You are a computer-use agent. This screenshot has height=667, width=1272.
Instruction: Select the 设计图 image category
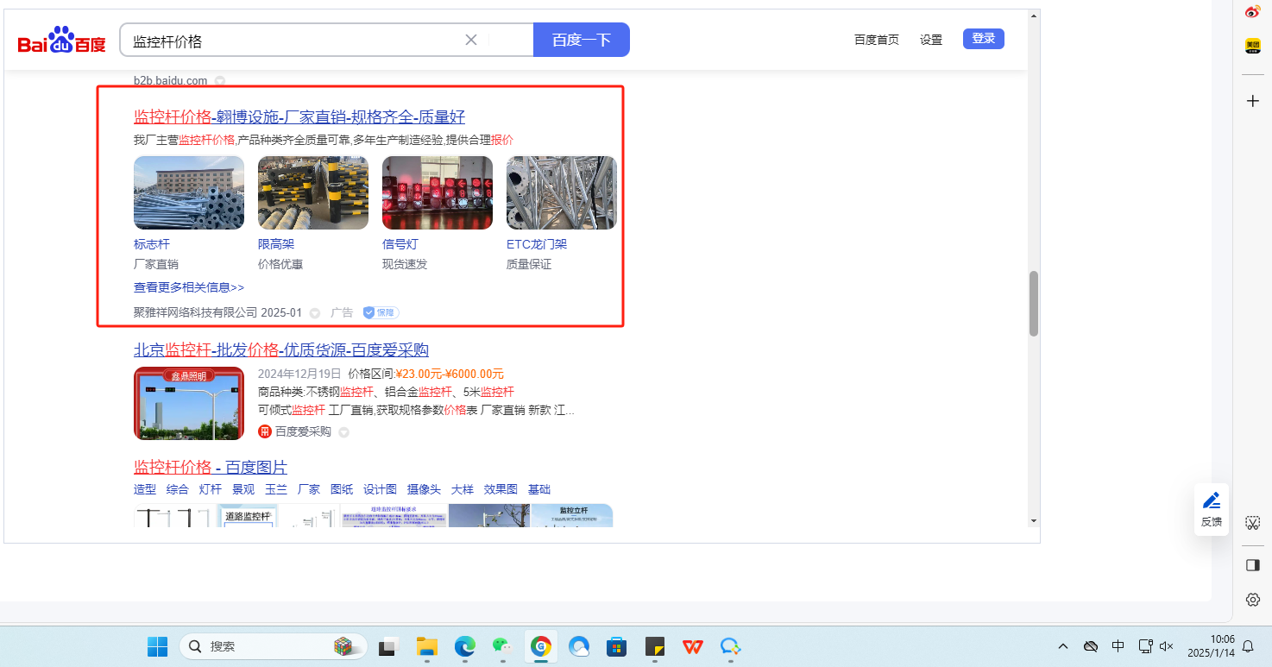point(380,489)
